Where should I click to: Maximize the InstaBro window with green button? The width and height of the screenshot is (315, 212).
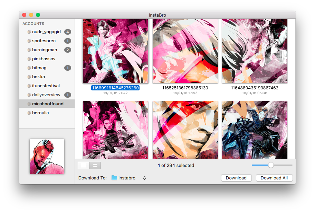(x=38, y=15)
